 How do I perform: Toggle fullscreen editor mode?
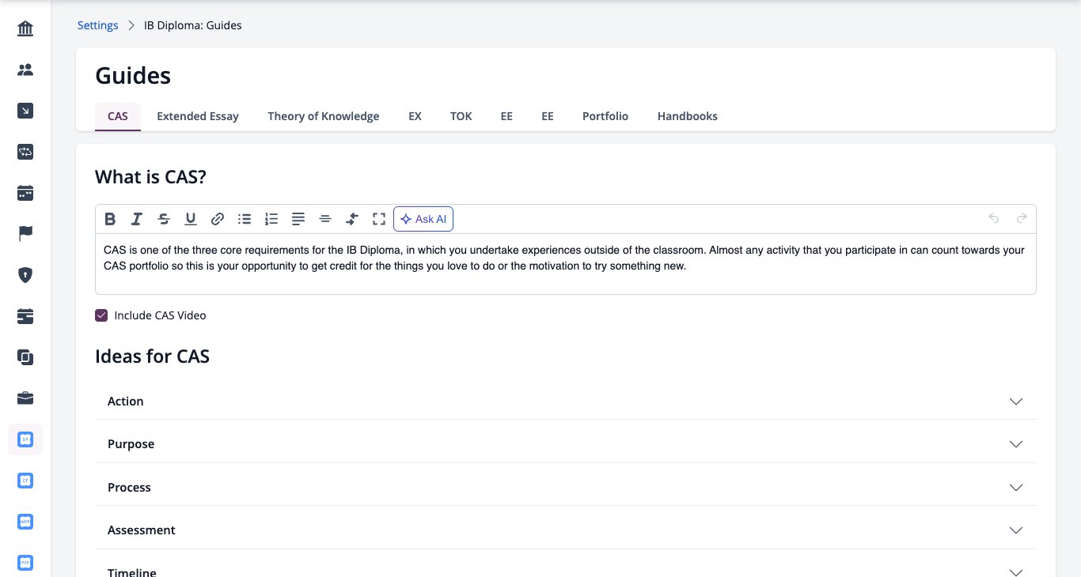pyautogui.click(x=379, y=219)
